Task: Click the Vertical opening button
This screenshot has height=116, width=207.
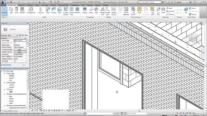Action: click(170, 11)
